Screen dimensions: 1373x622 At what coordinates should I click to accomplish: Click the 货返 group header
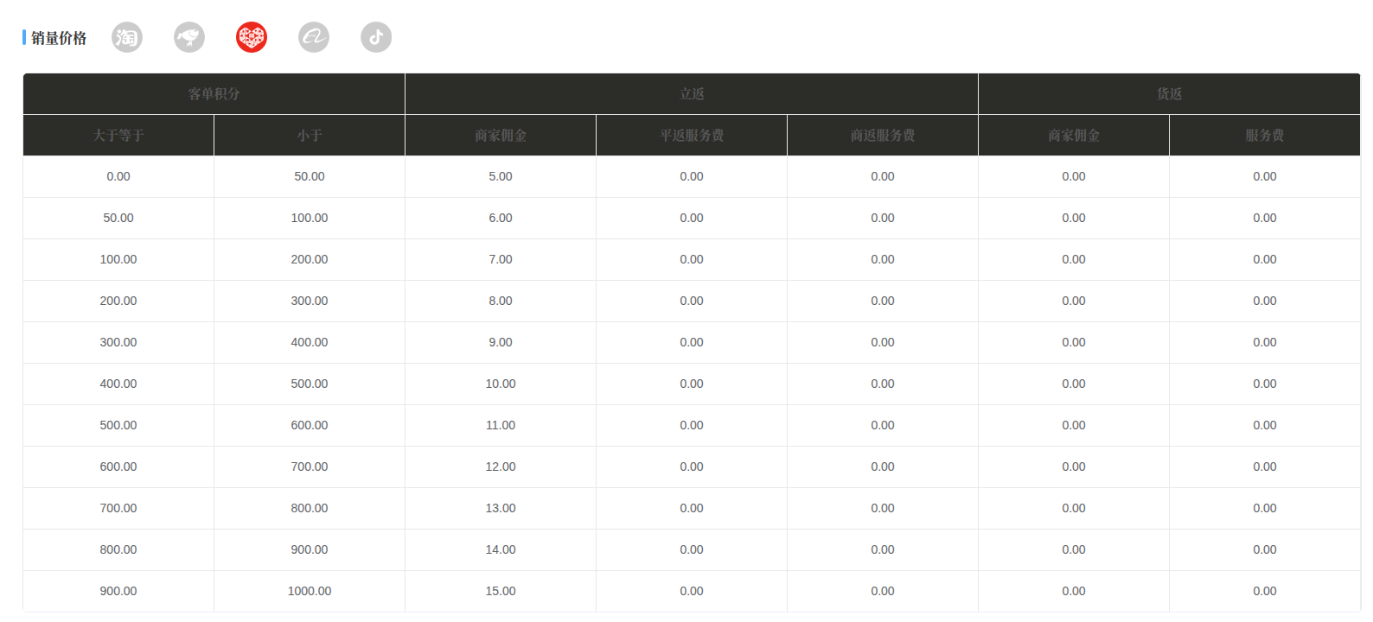[1169, 94]
